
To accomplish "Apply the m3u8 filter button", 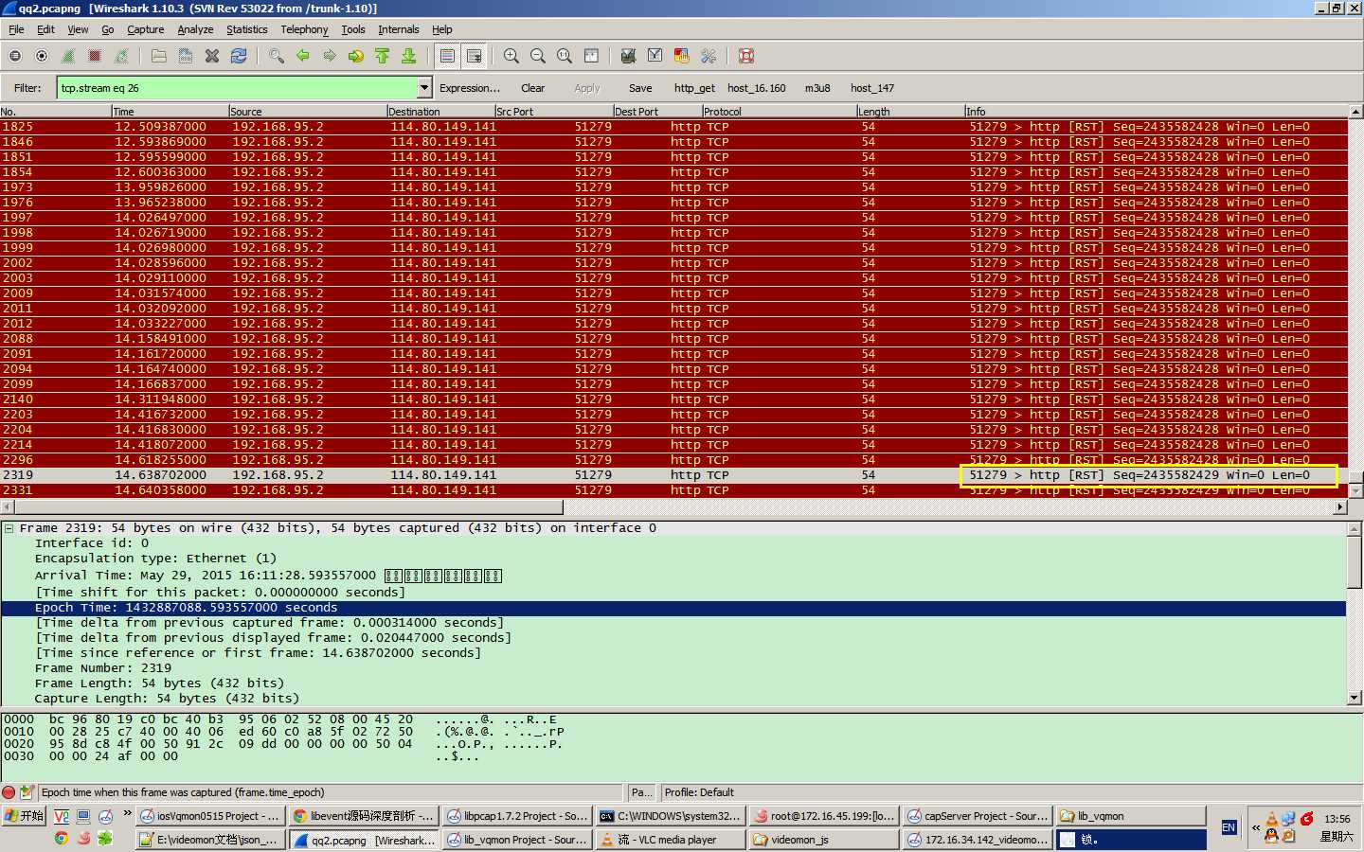I will coord(817,88).
